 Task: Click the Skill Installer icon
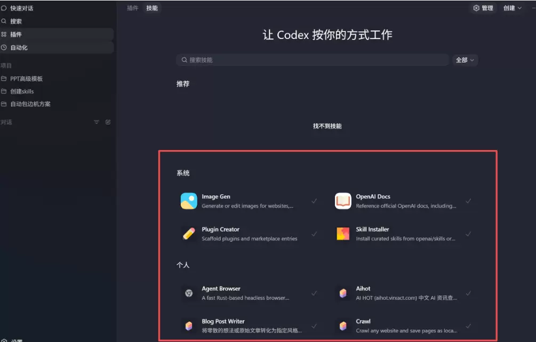(x=343, y=234)
